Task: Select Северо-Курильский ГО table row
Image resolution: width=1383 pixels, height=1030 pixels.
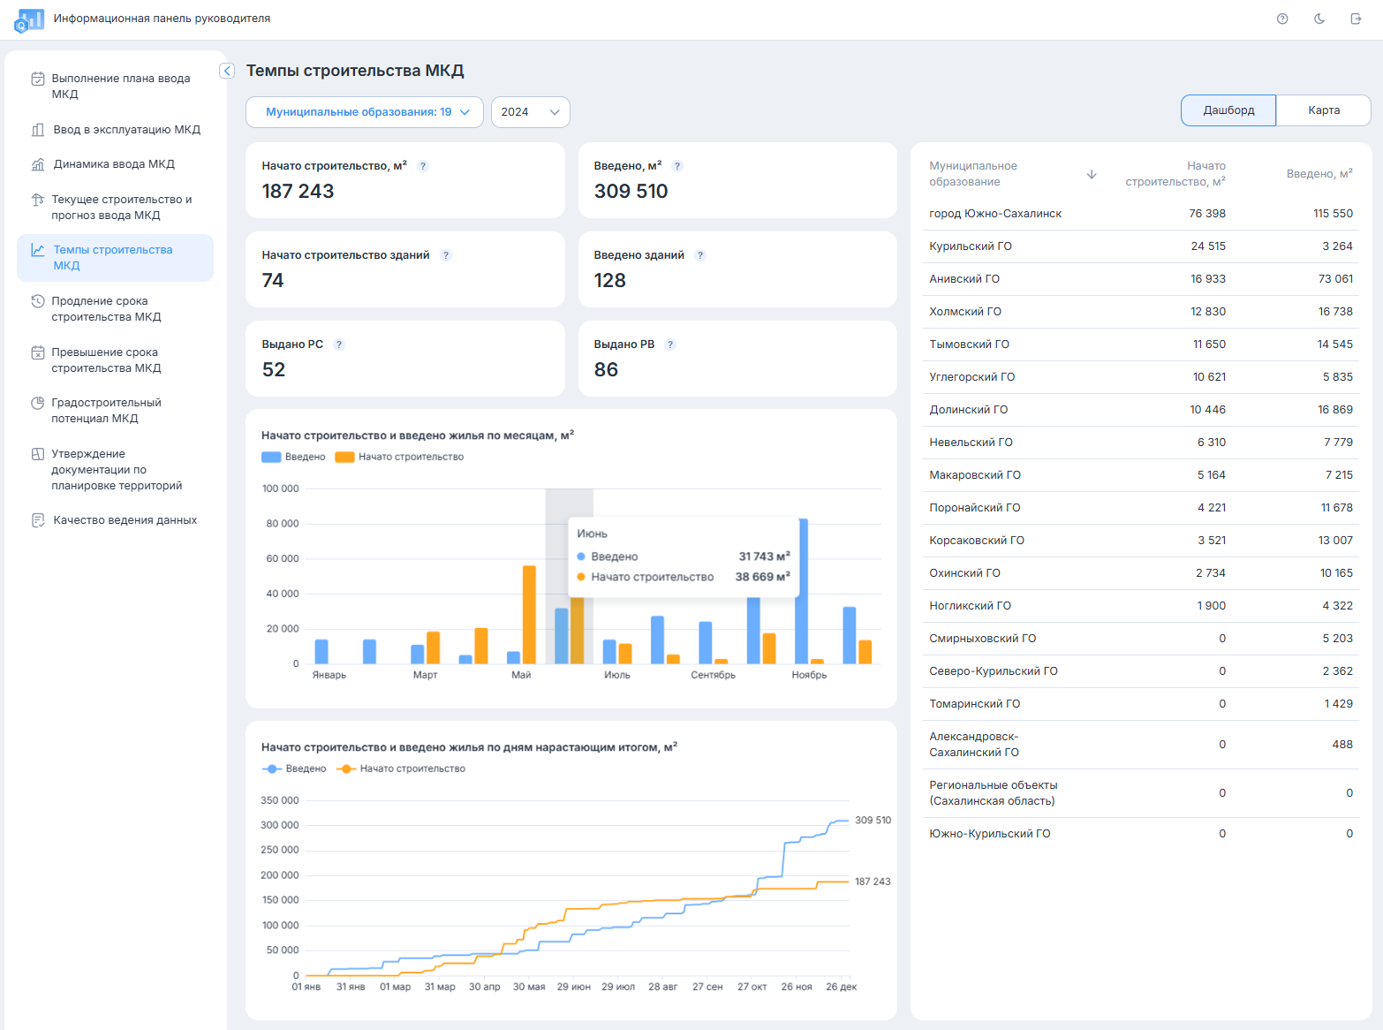Action: tap(1141, 671)
